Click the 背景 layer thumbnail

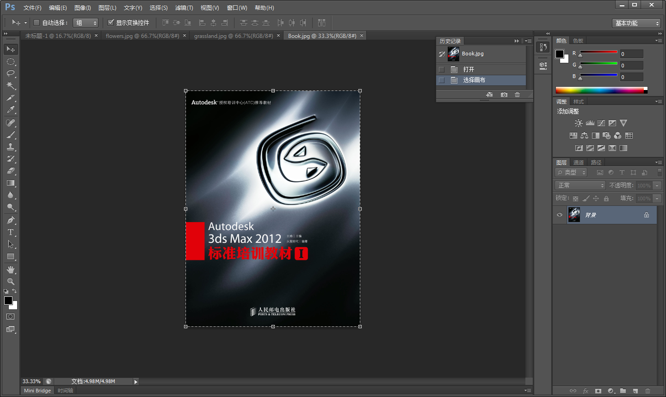(x=574, y=215)
